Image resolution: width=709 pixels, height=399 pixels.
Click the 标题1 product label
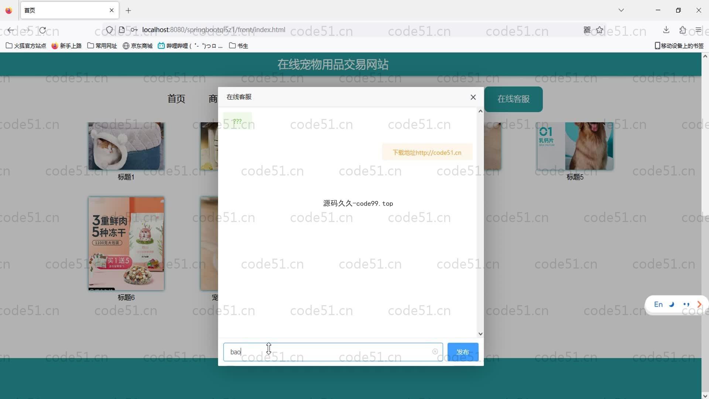tap(126, 177)
